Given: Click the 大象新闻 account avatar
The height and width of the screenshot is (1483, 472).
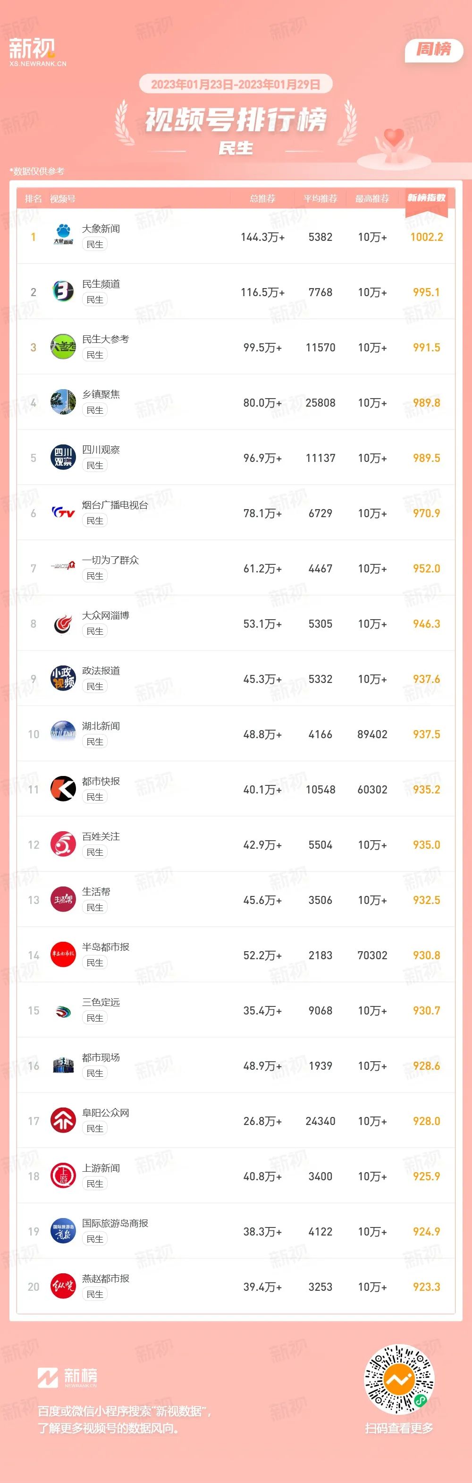Looking at the screenshot, I should [x=63, y=237].
